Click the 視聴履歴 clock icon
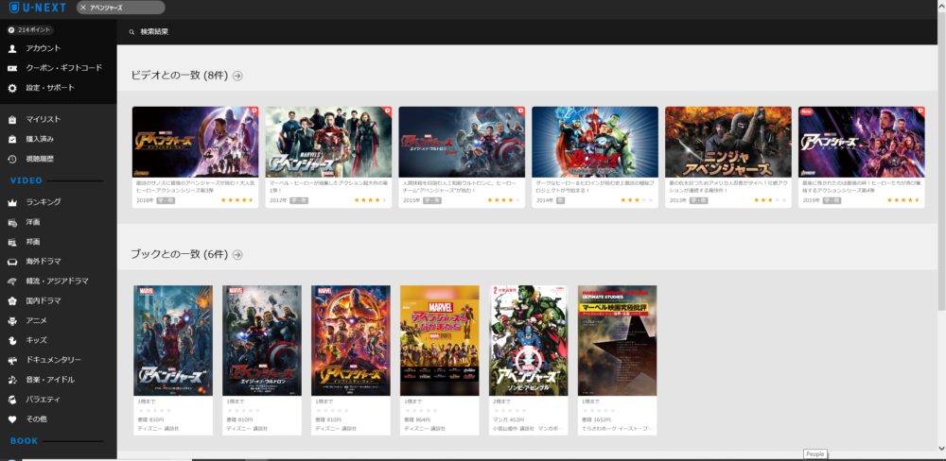 tap(12, 159)
